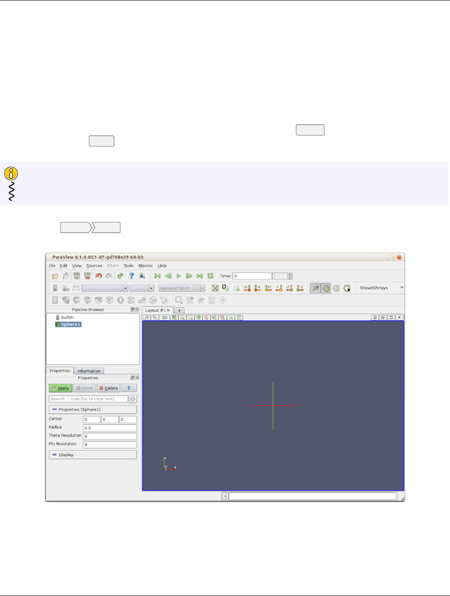This screenshot has height=596, width=450.
Task: Run the ShowAllArrays macro
Action: 374,288
